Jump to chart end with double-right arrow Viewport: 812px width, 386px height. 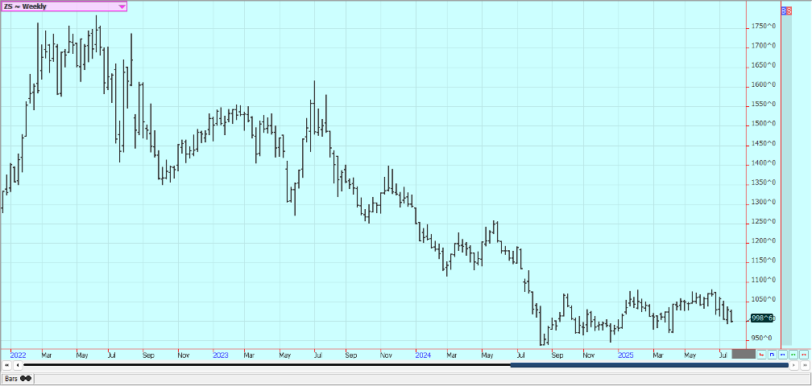805,365
